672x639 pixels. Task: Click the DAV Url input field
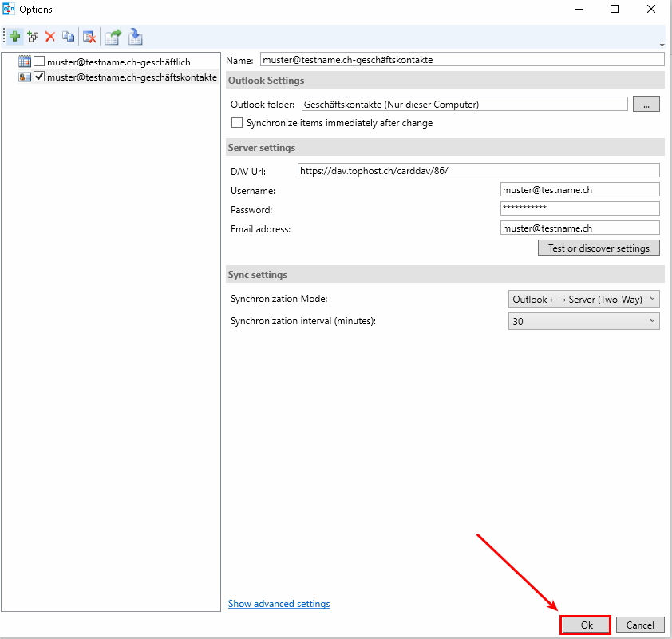[477, 170]
